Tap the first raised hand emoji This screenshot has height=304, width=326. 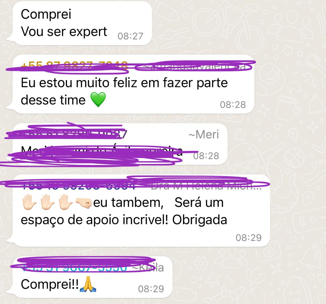(x=29, y=202)
